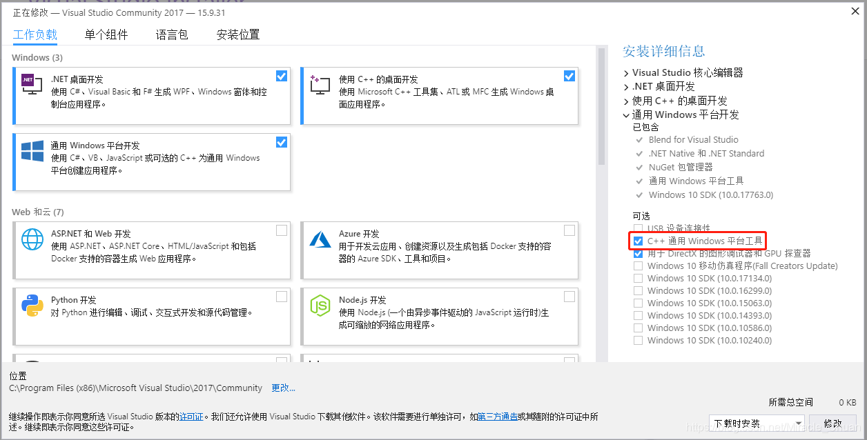Click Windows 10 SDK (10.0.17763.0) included item
The image size is (867, 440).
711,195
